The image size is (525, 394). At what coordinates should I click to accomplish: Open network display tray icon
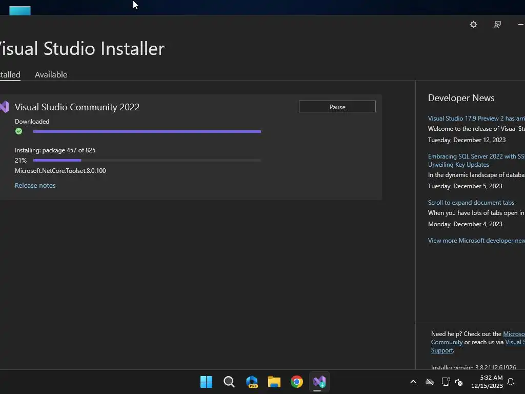coord(446,382)
